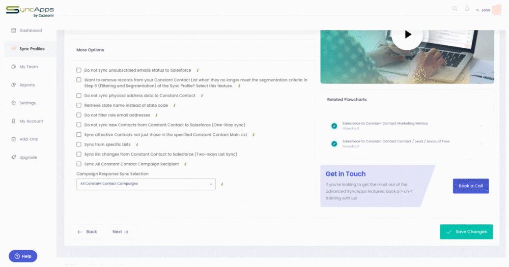This screenshot has width=509, height=267.
Task: Show info for role email addresses option
Action: pyautogui.click(x=156, y=115)
